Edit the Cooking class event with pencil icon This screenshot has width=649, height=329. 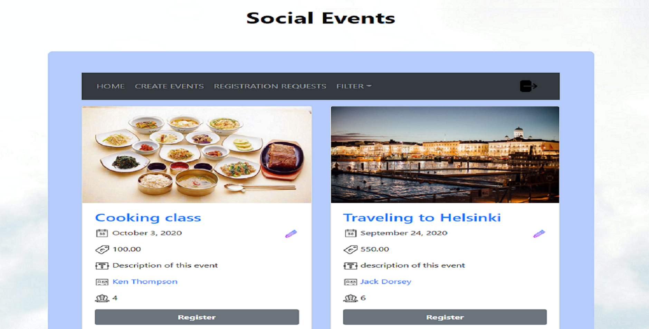pyautogui.click(x=291, y=234)
